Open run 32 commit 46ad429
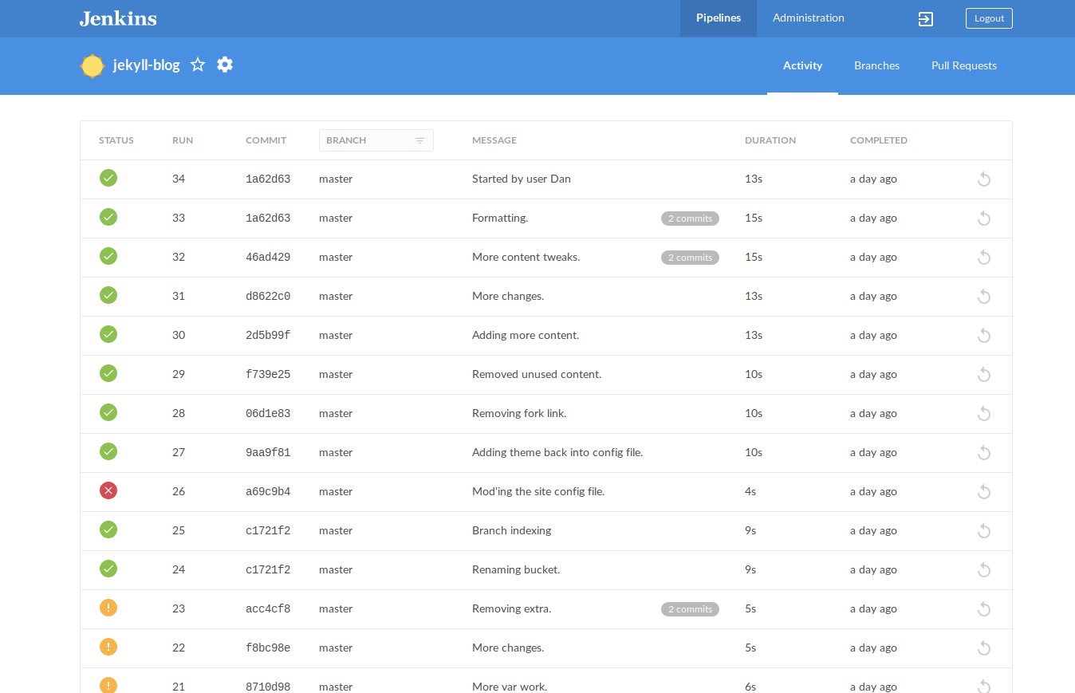Viewport: 1075px width, 693px height. pos(268,258)
